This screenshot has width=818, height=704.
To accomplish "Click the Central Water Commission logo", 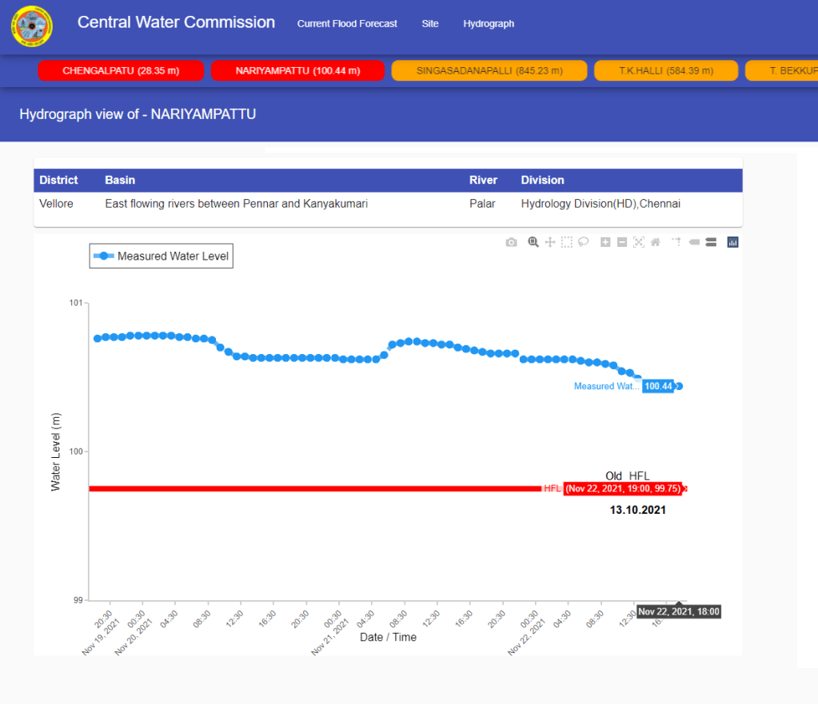I will point(32,26).
